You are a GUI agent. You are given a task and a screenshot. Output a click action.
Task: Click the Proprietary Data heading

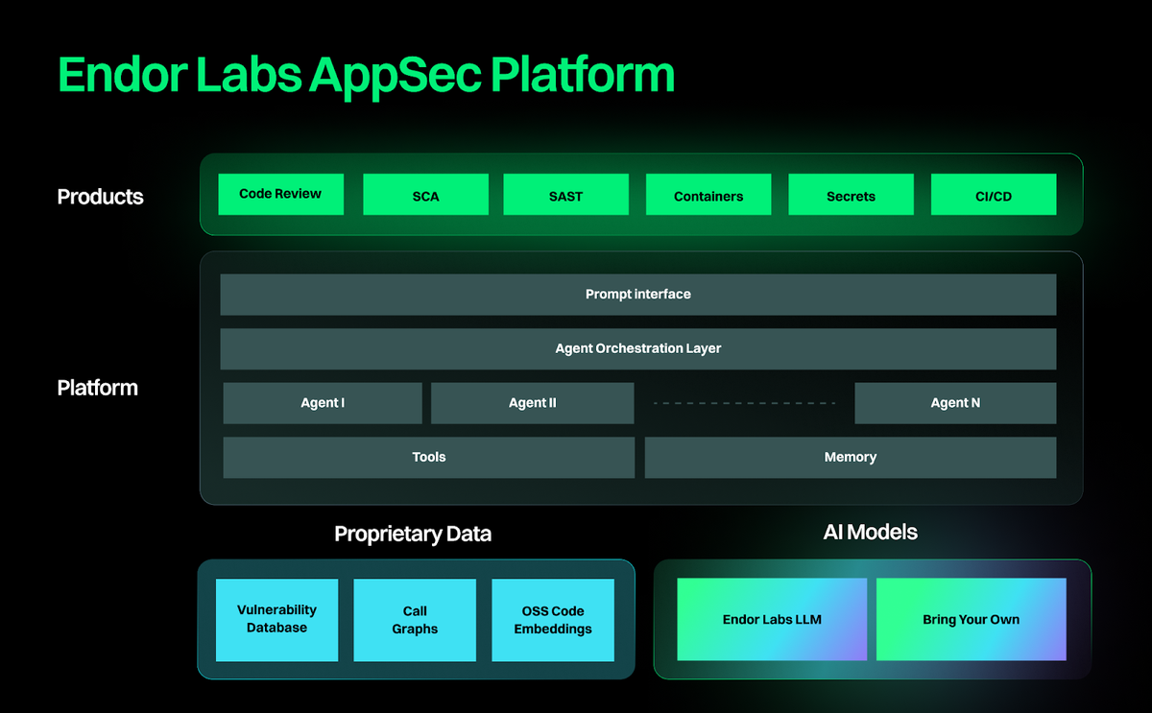tap(413, 535)
